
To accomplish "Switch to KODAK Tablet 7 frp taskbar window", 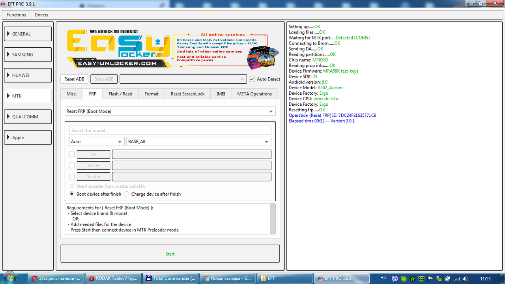I will pos(113,278).
